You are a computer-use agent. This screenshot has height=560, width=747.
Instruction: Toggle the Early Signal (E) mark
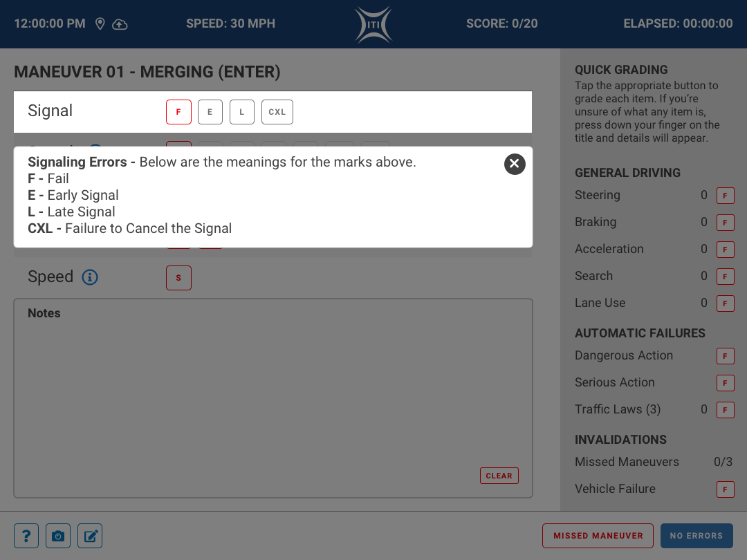210,112
